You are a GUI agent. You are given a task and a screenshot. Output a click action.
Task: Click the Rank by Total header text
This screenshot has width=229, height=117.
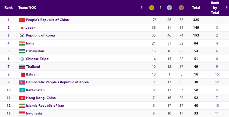[215, 7]
